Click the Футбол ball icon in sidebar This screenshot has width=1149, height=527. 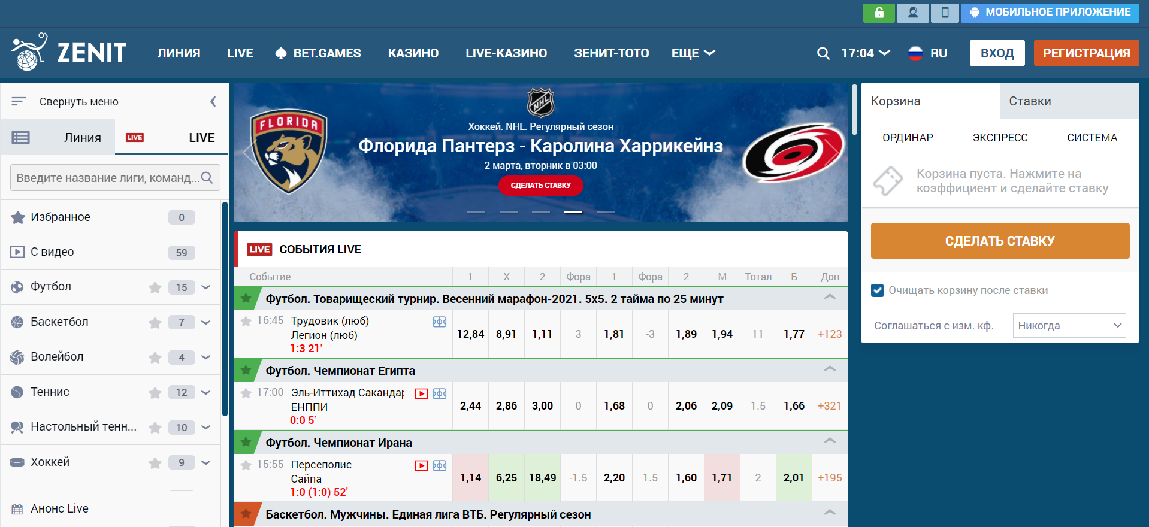(17, 287)
